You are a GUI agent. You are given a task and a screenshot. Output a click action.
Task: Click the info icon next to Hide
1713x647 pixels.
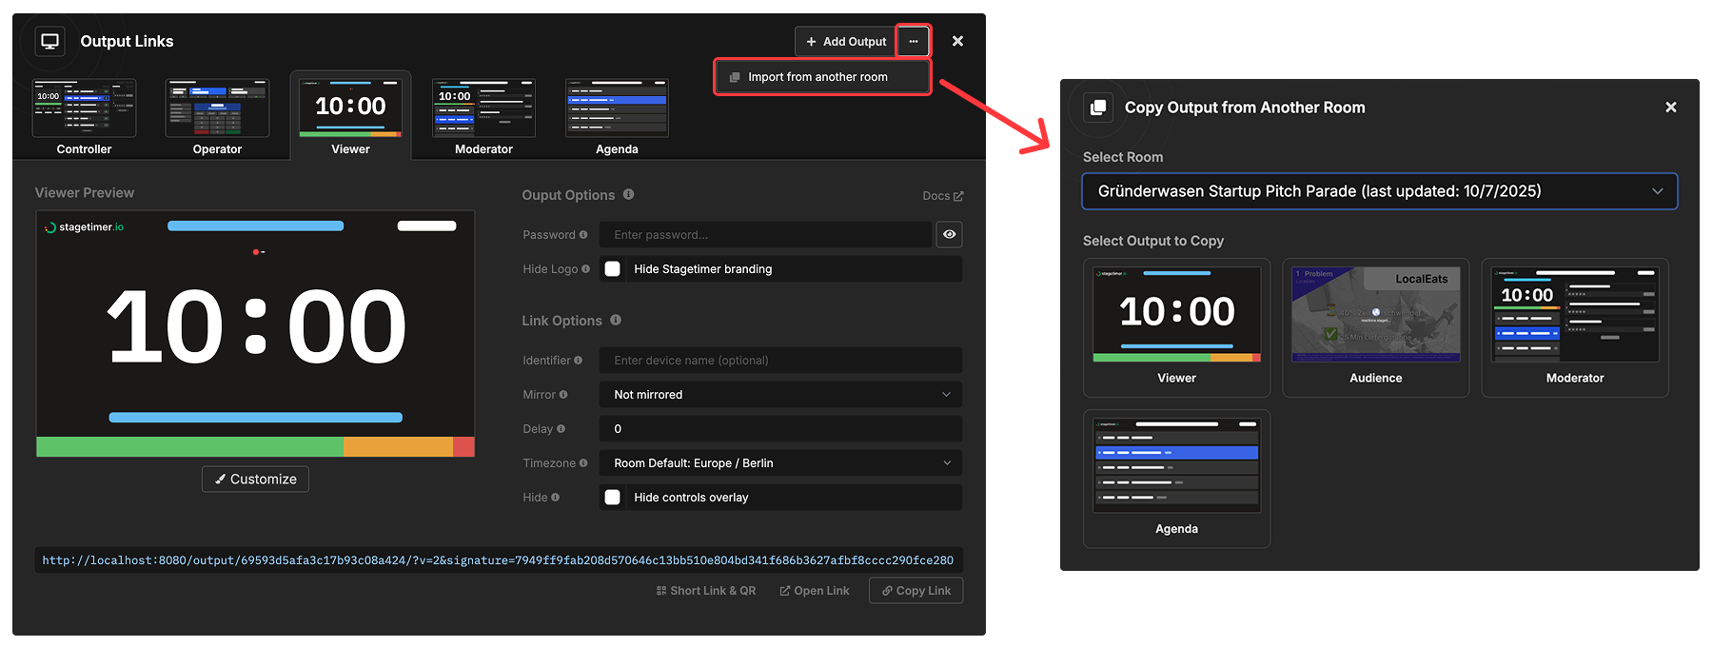click(x=555, y=497)
